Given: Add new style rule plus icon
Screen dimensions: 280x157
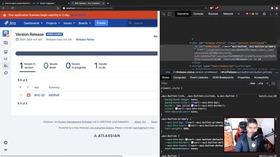Looking at the screenshot, I should point(267,83).
